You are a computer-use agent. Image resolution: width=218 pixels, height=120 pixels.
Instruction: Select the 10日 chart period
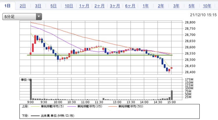pyautogui.click(x=69, y=6)
